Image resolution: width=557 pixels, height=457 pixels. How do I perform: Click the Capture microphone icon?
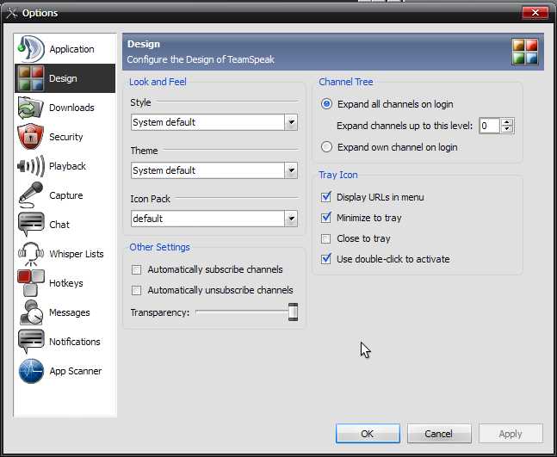30,195
